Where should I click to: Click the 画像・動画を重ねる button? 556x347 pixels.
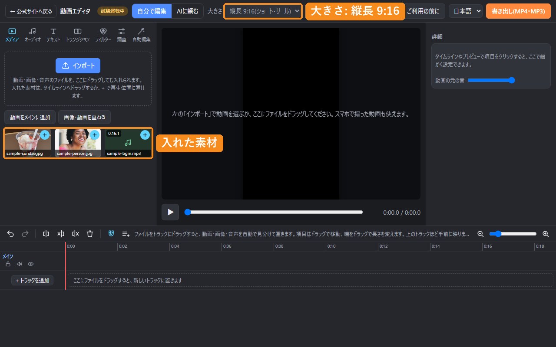pyautogui.click(x=85, y=117)
